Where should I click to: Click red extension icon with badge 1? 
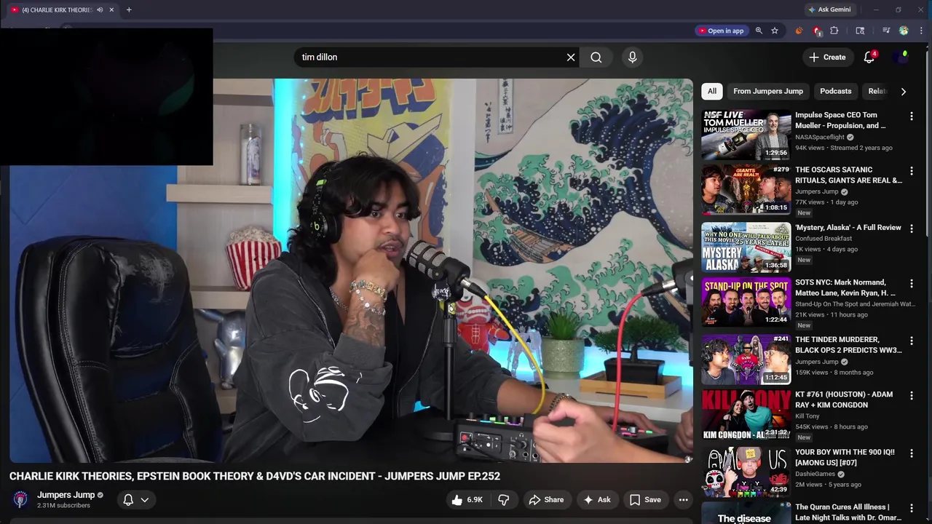(817, 31)
